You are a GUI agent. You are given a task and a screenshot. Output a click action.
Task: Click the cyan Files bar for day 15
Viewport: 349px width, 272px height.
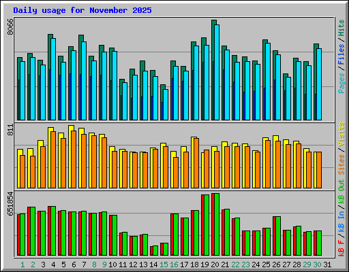coord(166,105)
